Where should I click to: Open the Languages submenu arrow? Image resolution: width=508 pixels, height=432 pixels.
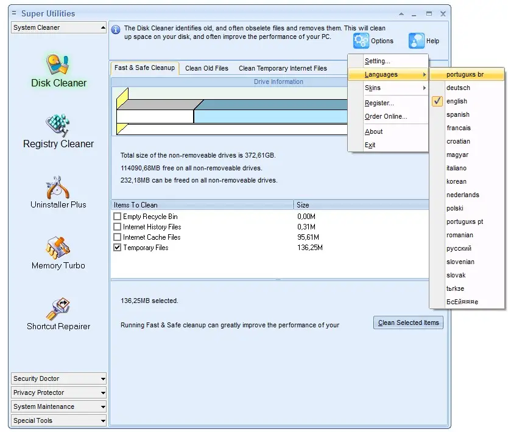click(x=424, y=74)
